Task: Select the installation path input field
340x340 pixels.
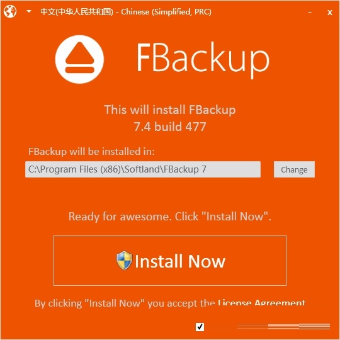Action: (x=143, y=169)
